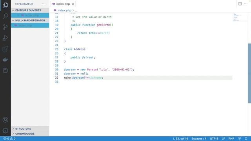The image size is (251, 141).
Task: Open the activity bar icon below Docker
Action: [5, 70]
